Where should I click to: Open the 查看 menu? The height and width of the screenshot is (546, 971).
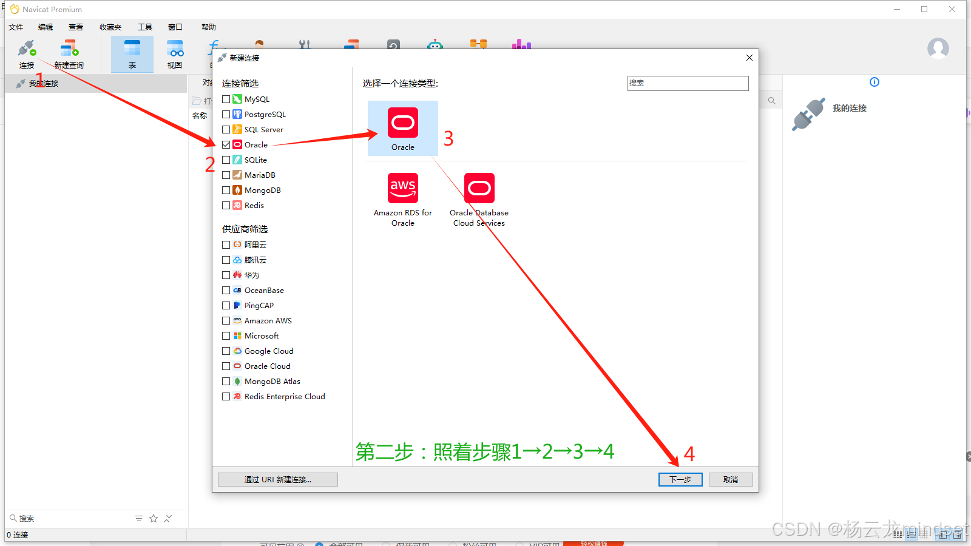76,27
